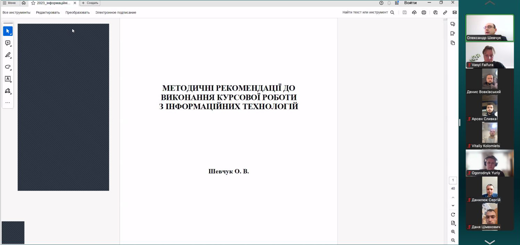Screen dimensions: 520x245
Task: Open the Меню hamburger menu
Action: (x=9, y=3)
